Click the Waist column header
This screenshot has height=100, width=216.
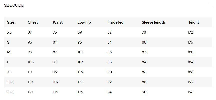[58, 22]
